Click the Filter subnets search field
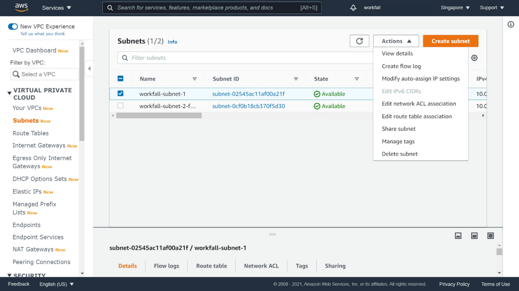 [x=245, y=58]
